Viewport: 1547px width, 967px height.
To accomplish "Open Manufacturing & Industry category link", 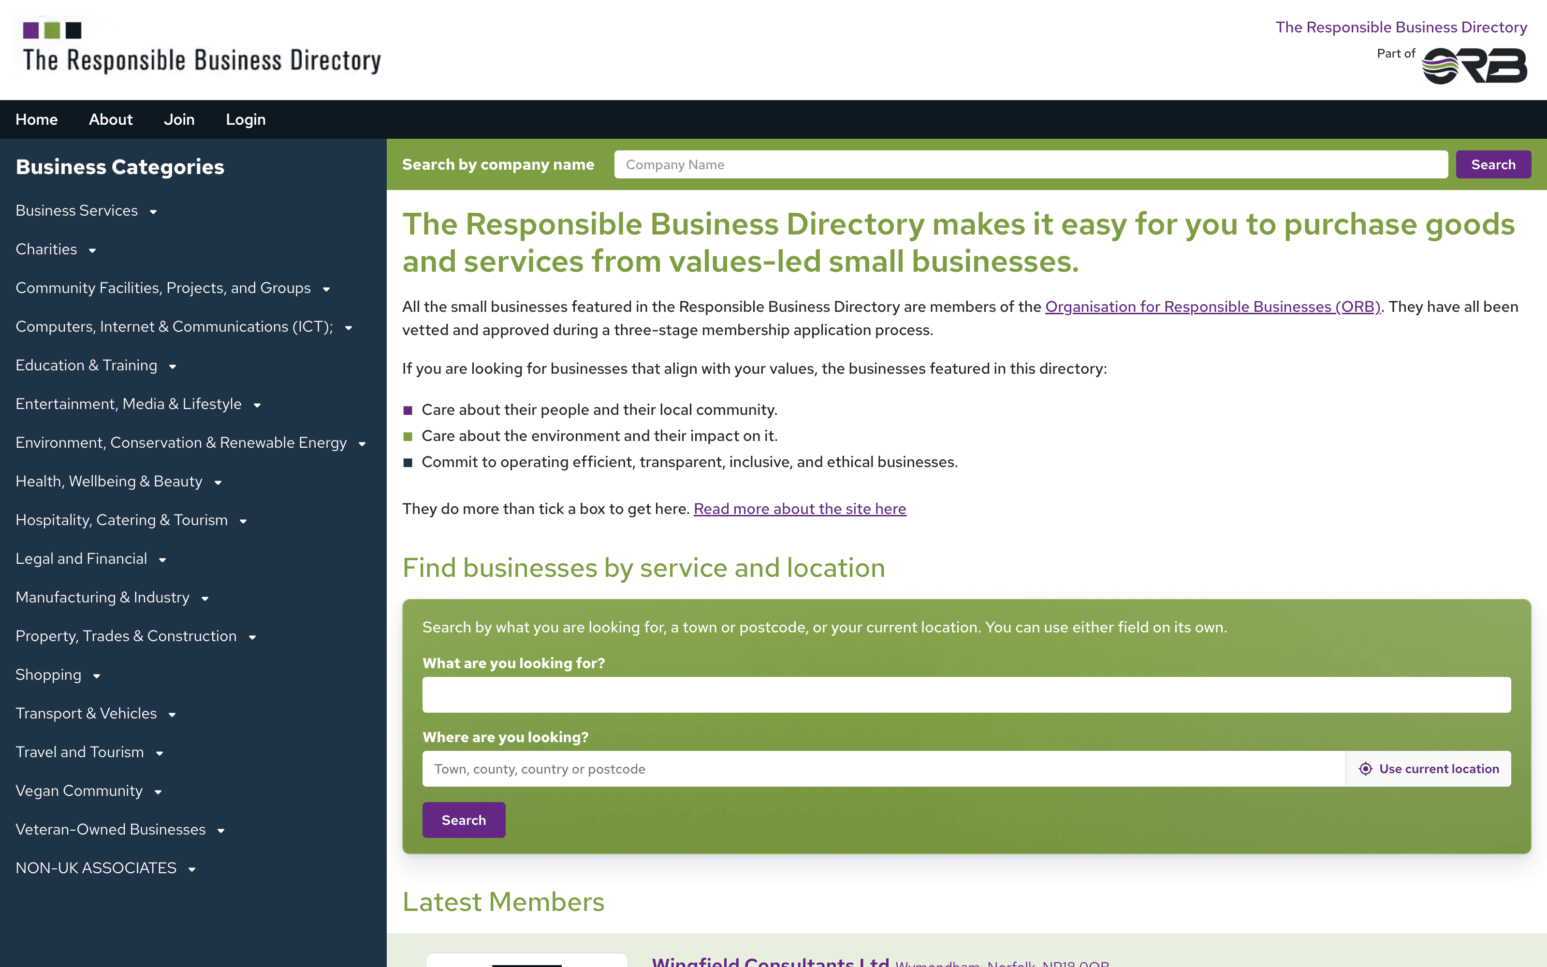I will click(102, 597).
